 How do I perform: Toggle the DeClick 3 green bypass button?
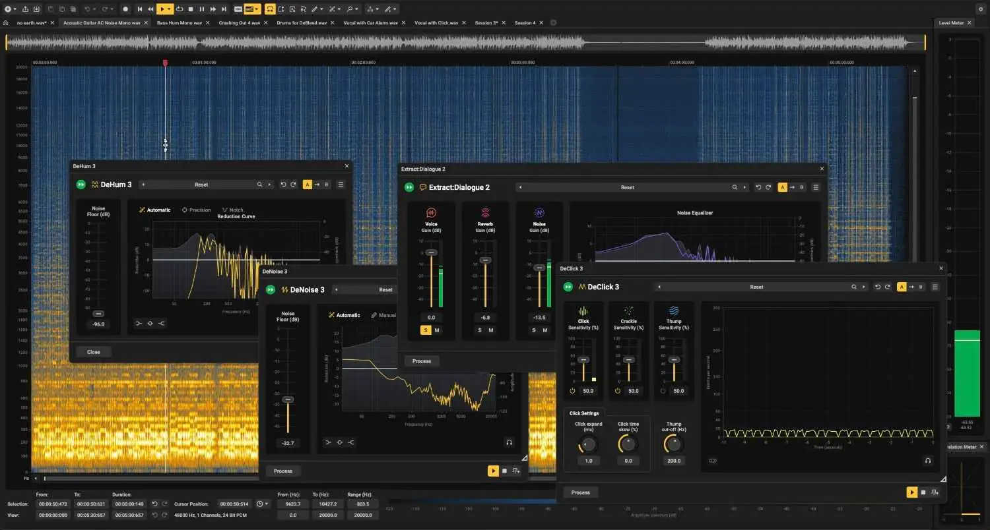pos(568,287)
